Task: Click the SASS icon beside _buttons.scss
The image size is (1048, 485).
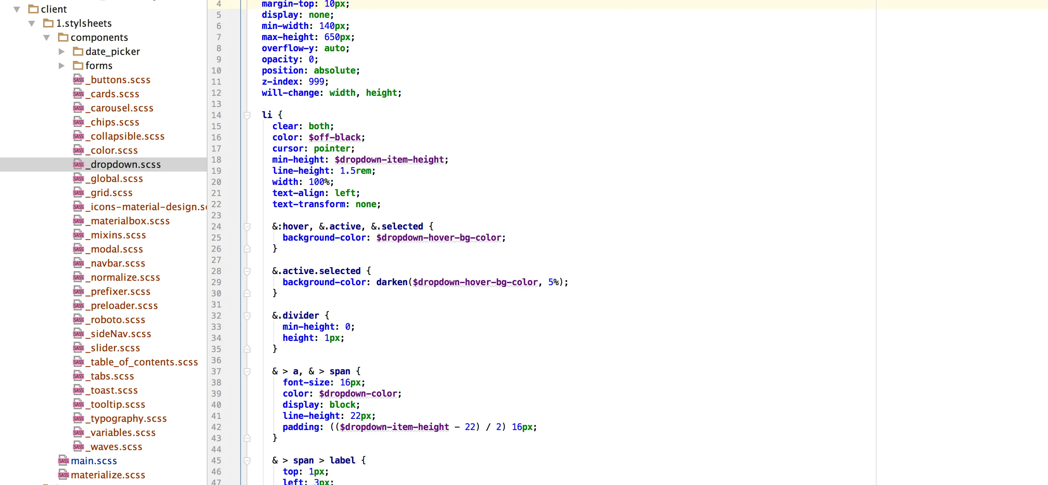Action: click(x=78, y=79)
